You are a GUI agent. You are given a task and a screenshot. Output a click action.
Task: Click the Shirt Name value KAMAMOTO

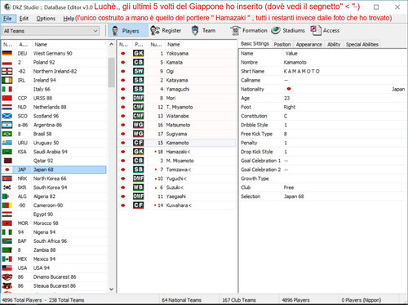[301, 71]
